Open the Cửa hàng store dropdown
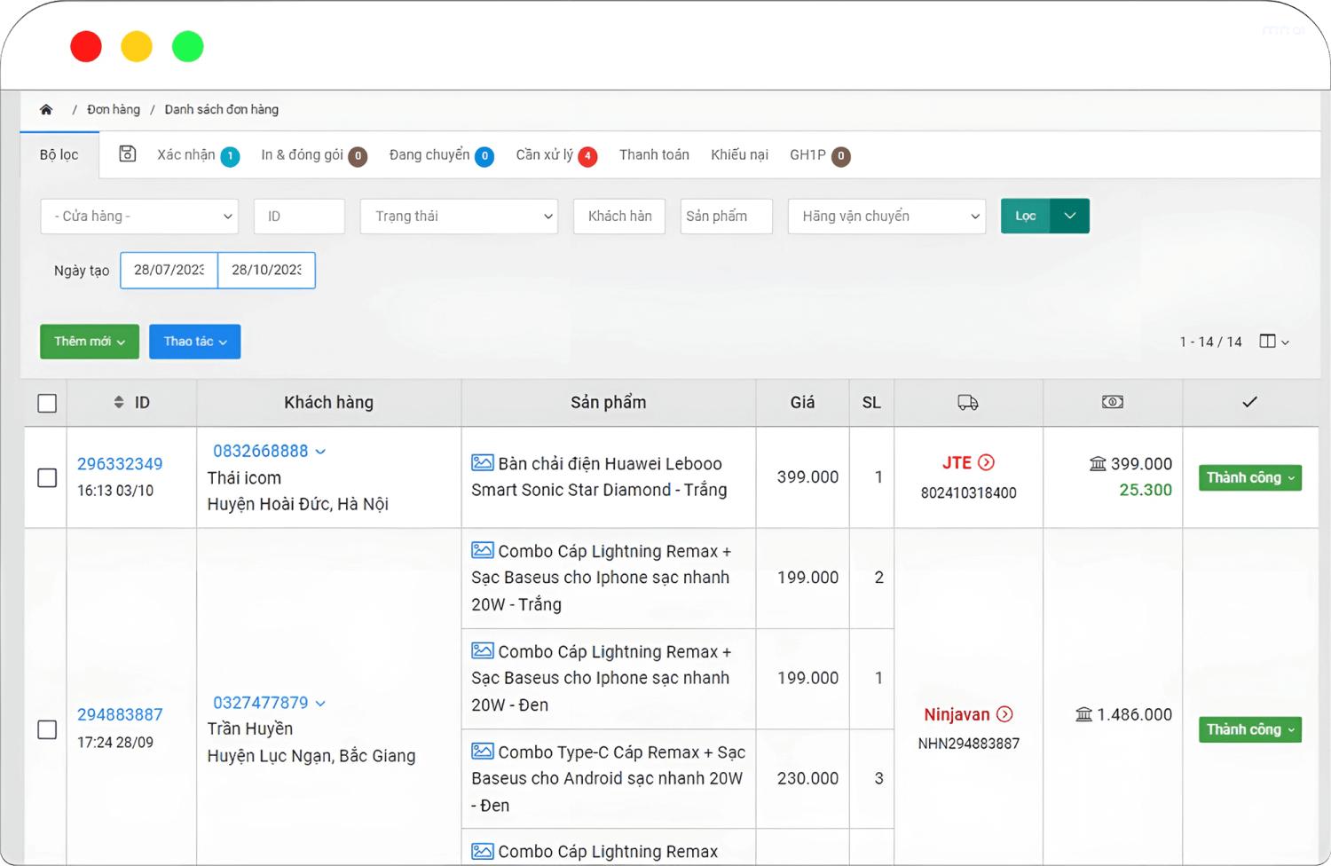 tap(139, 216)
